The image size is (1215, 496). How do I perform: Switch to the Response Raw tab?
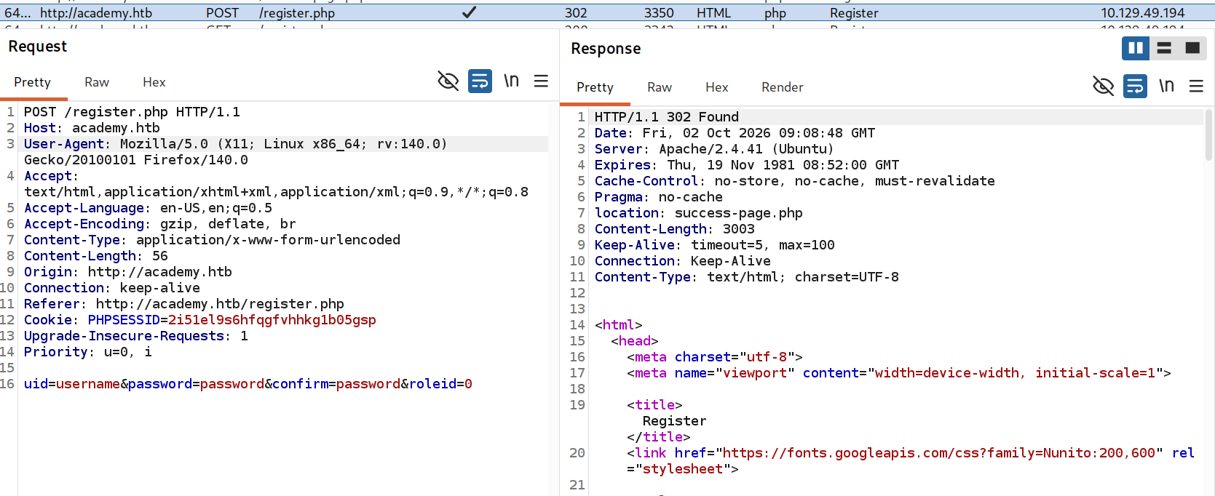click(660, 87)
